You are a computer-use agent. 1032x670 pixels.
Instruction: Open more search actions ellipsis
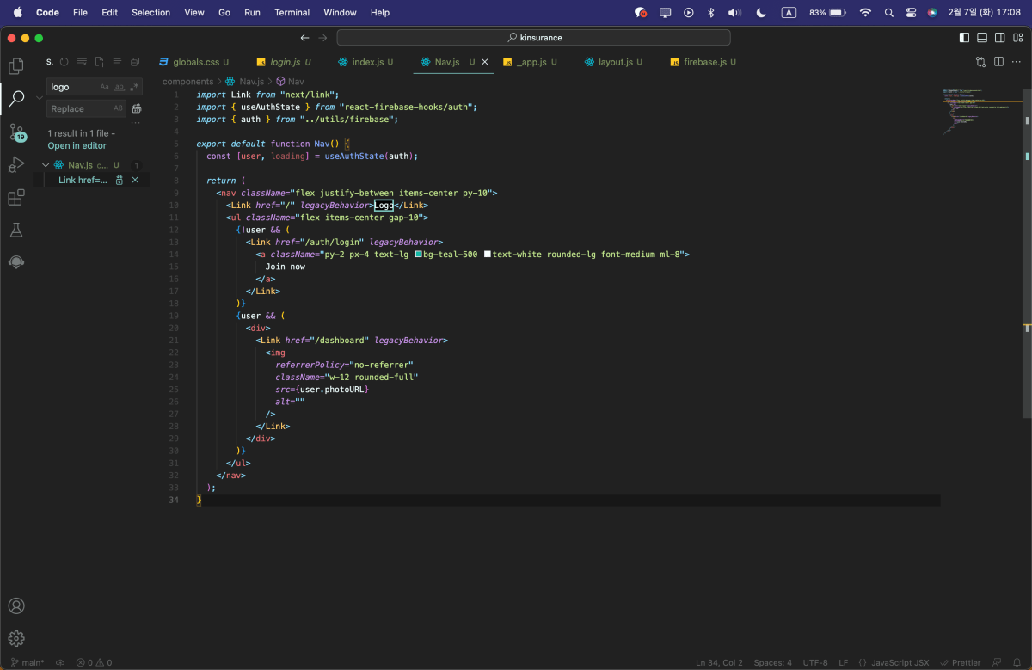click(x=135, y=125)
